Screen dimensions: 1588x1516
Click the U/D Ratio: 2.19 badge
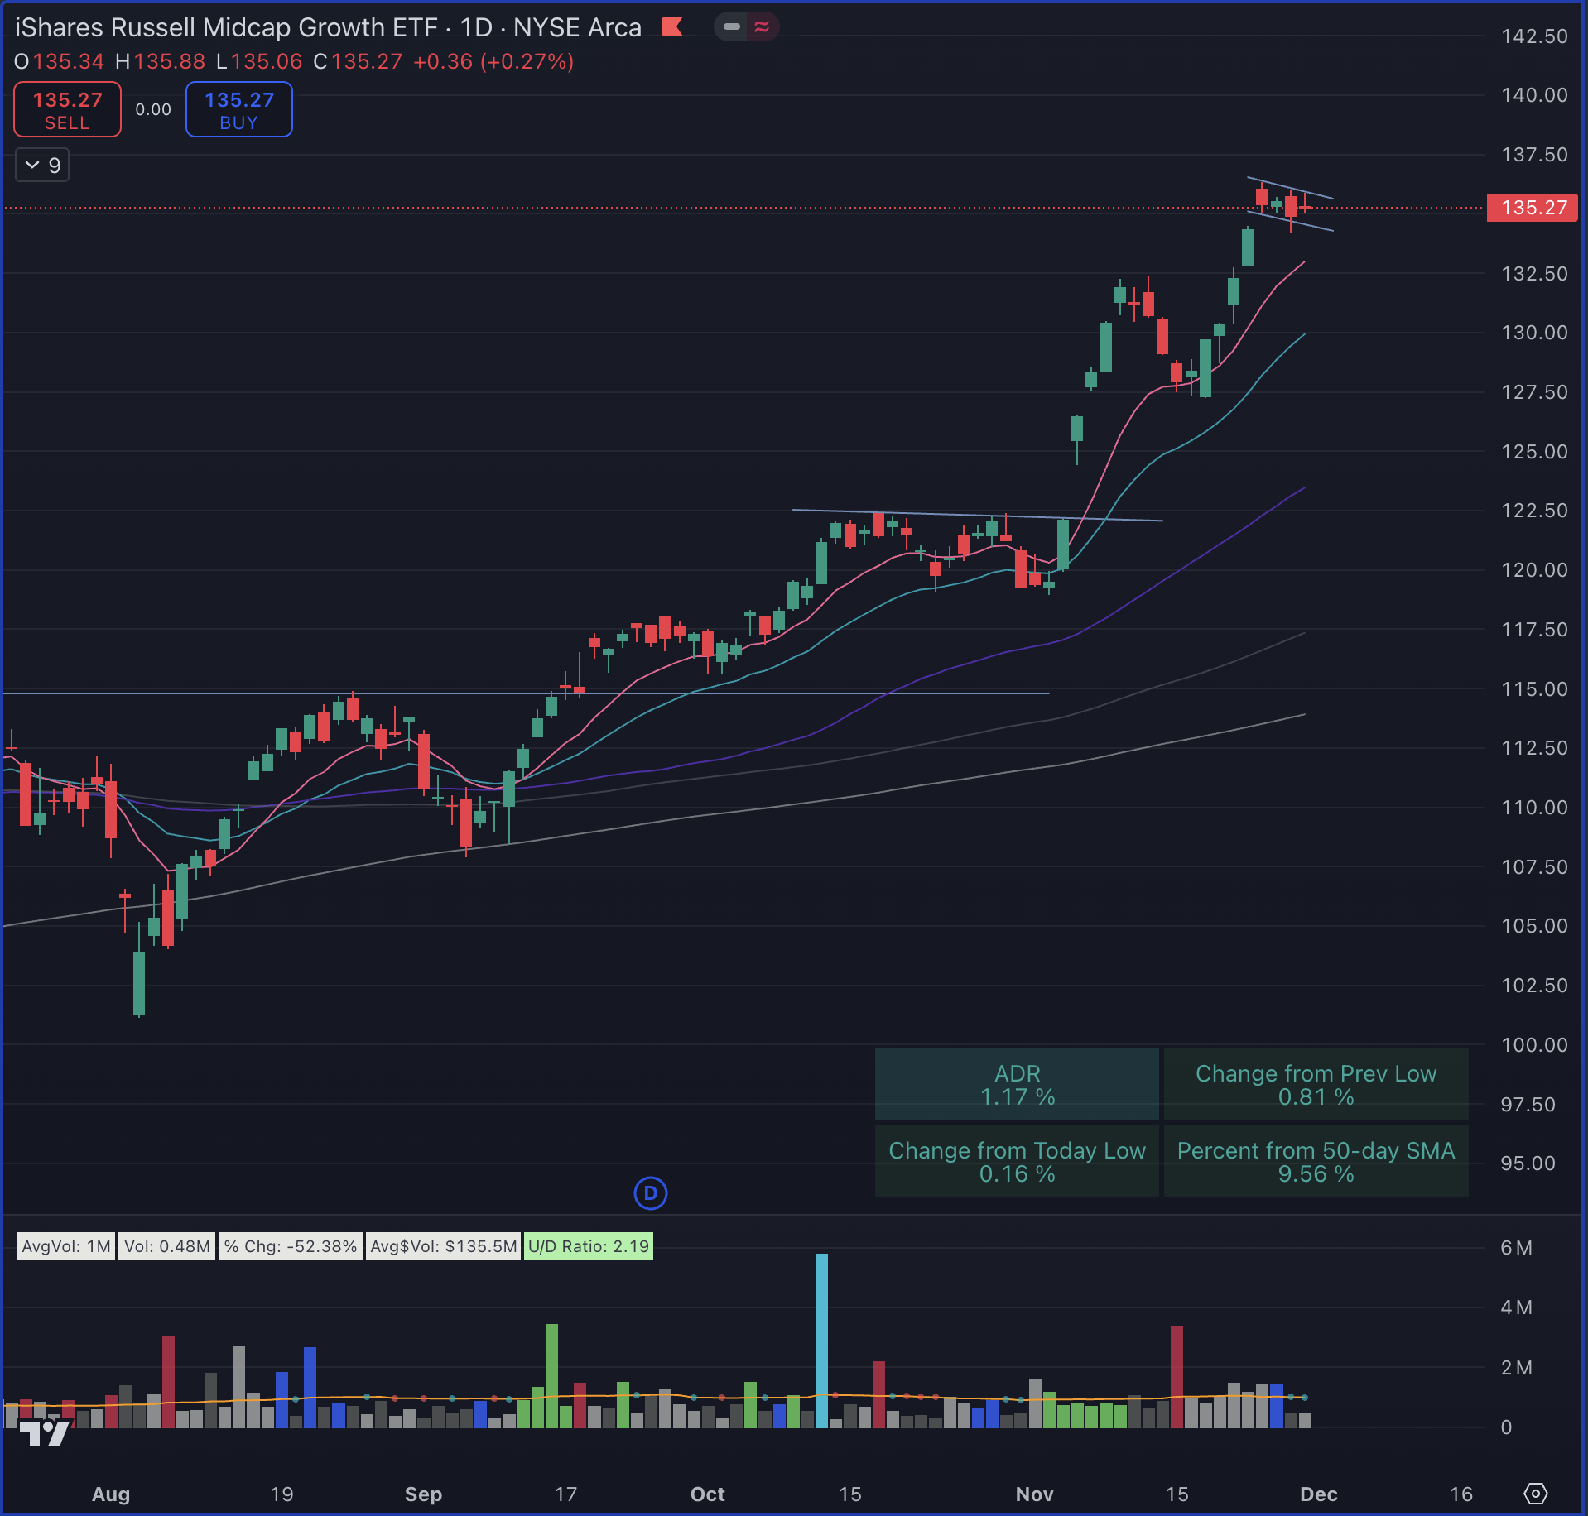click(588, 1246)
